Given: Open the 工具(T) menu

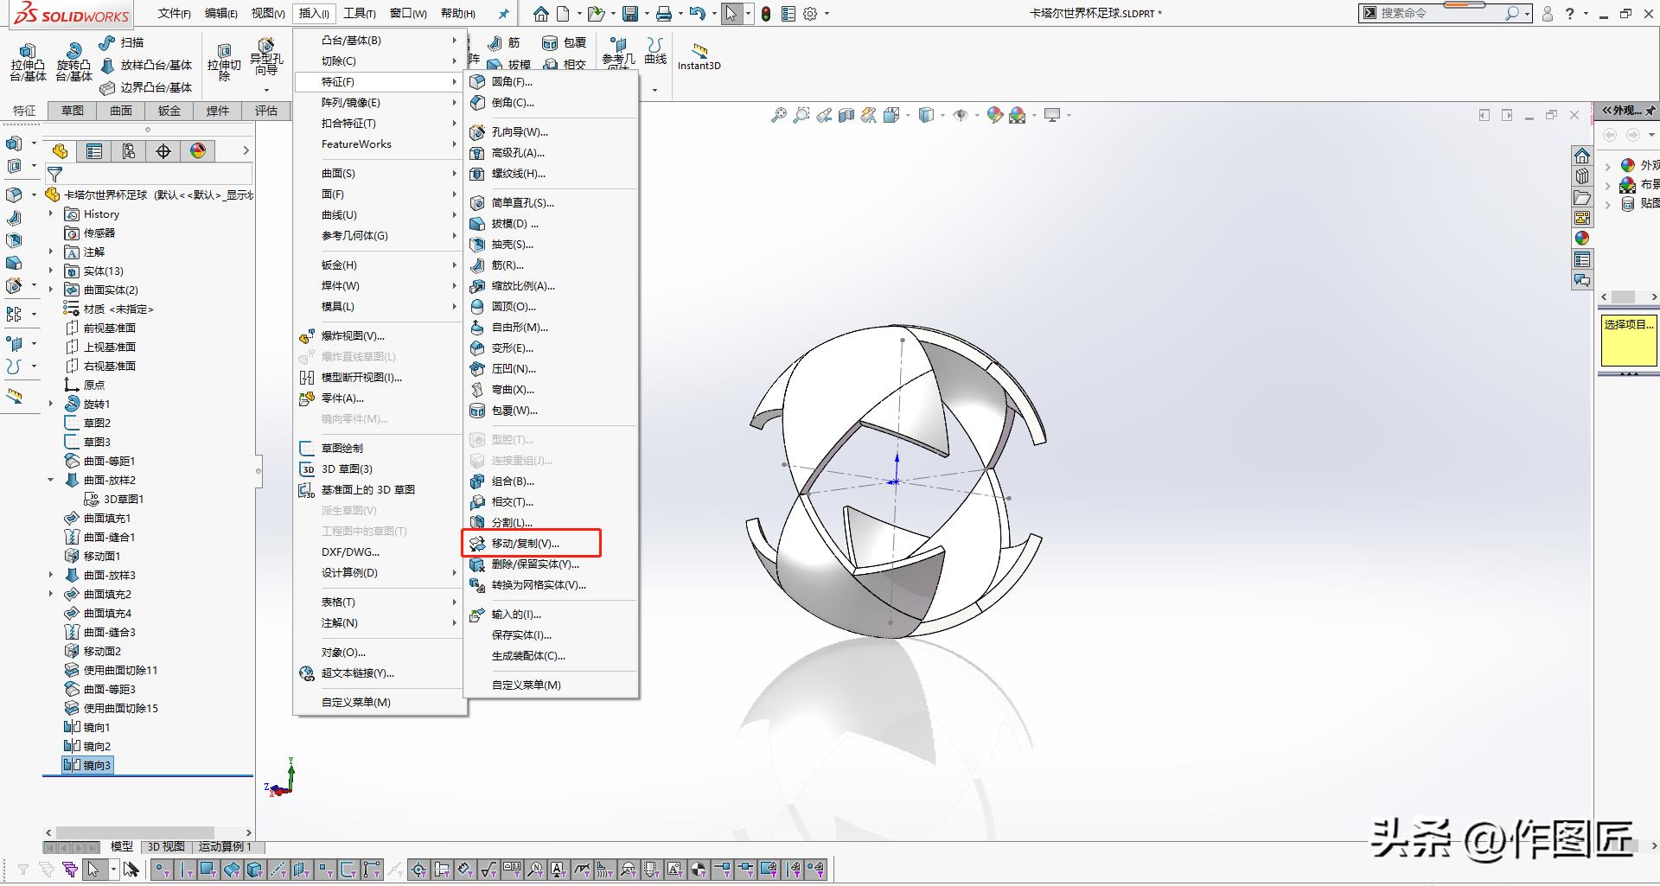Looking at the screenshot, I should point(359,14).
